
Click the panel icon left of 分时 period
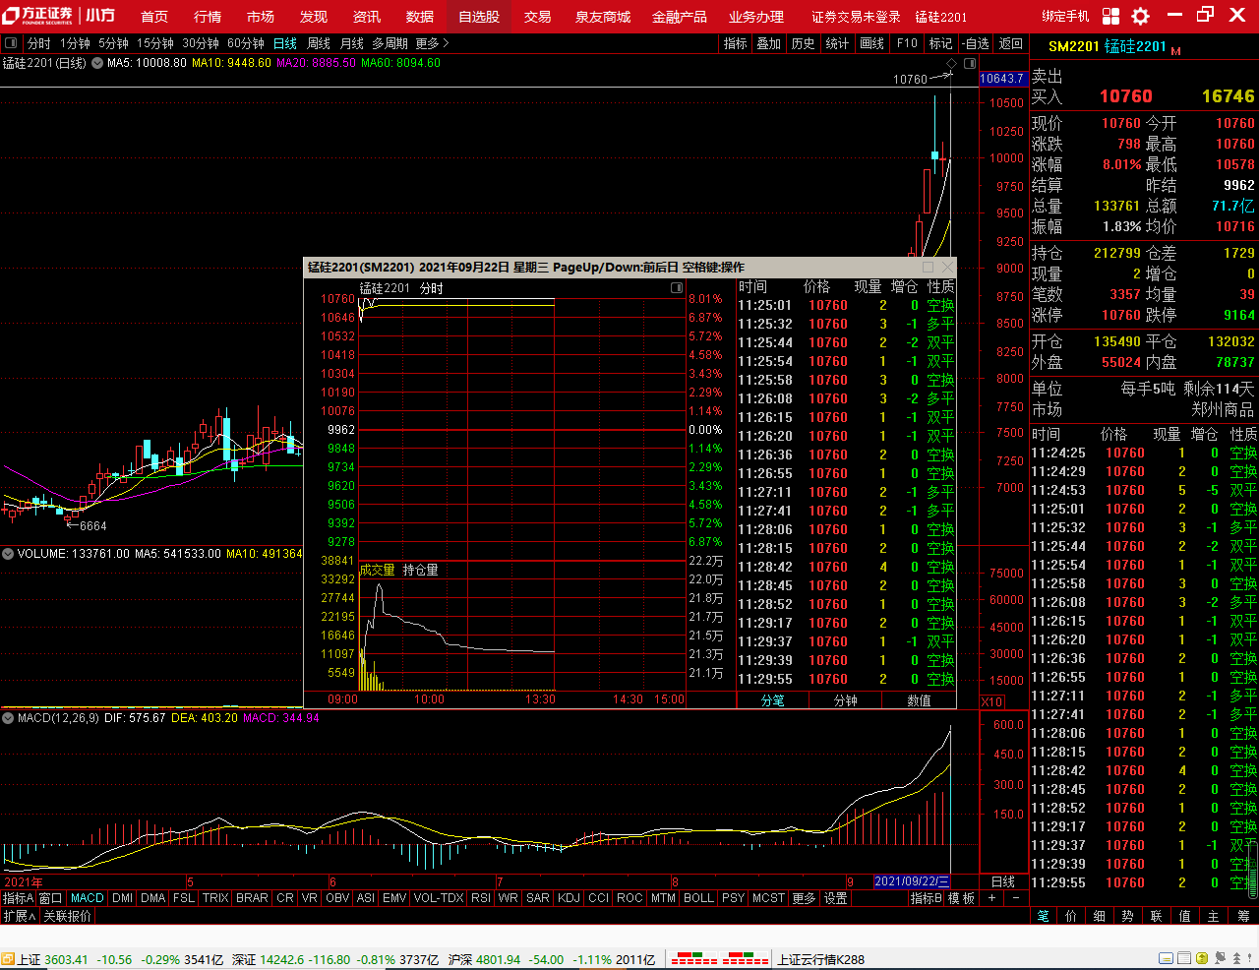[x=12, y=43]
